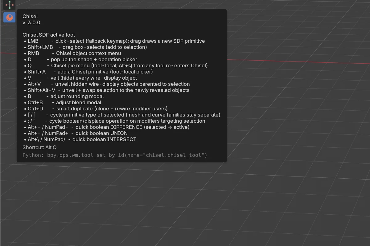Click the 'quick boolean UNION' line
This screenshot has width=370, height=246.
pyautogui.click(x=76, y=133)
